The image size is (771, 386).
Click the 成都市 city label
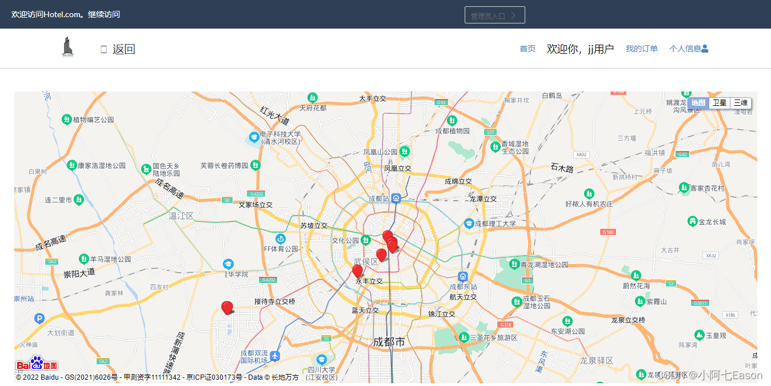click(x=389, y=342)
